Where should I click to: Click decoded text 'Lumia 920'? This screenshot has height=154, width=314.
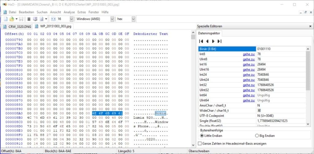[x=143, y=118]
